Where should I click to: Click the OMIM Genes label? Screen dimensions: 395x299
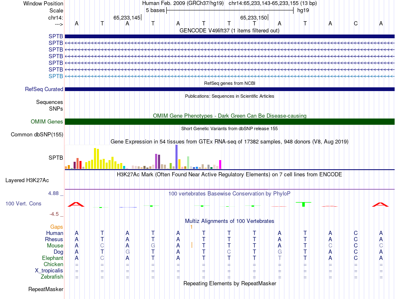(47, 122)
